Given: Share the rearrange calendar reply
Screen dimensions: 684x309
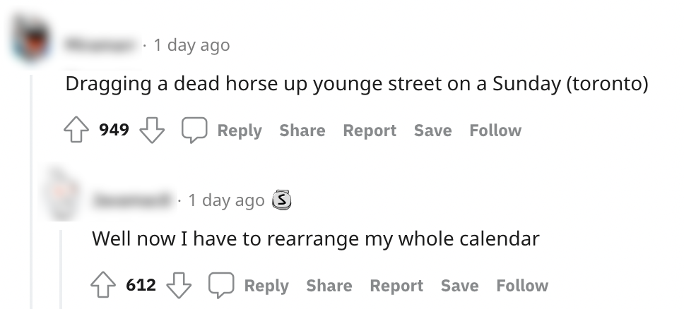Looking at the screenshot, I should pos(329,286).
